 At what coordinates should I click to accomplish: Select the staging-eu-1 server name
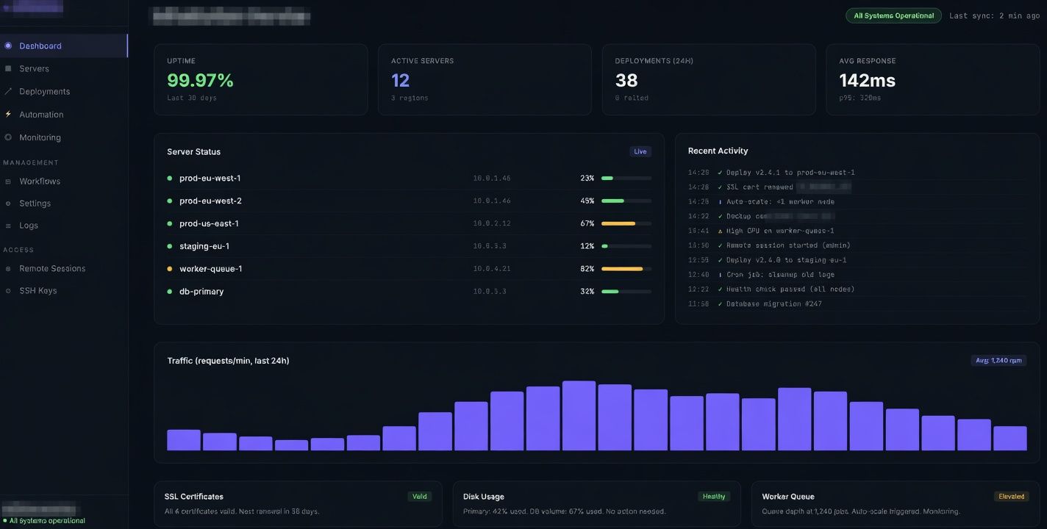click(205, 246)
